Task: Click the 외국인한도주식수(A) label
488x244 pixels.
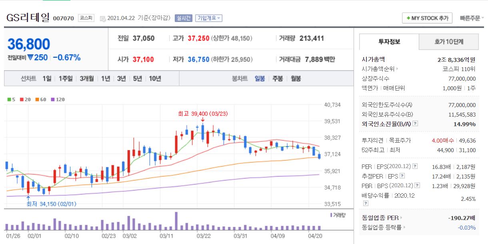Action: [x=387, y=105]
